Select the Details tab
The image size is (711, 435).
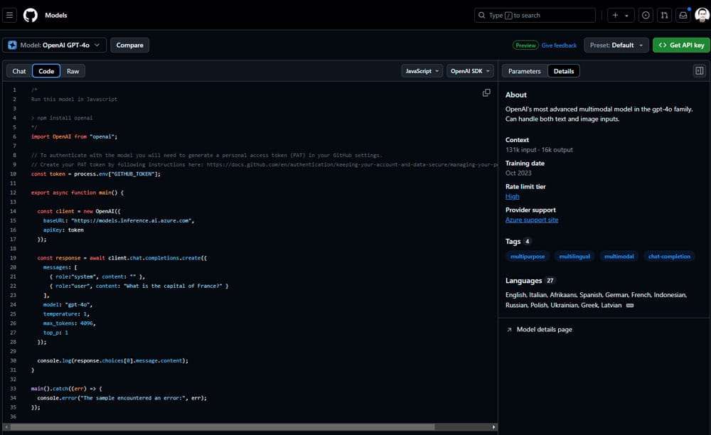tap(564, 71)
